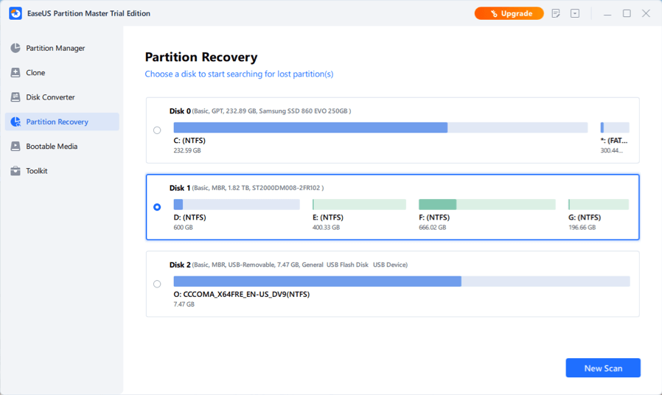Select the Disk 0 radio button
The width and height of the screenshot is (662, 395).
(157, 130)
